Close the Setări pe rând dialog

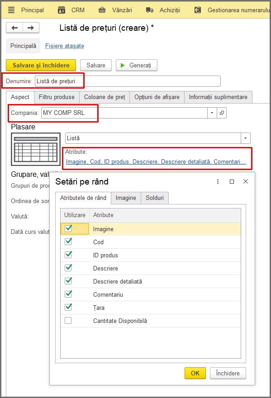pyautogui.click(x=246, y=181)
